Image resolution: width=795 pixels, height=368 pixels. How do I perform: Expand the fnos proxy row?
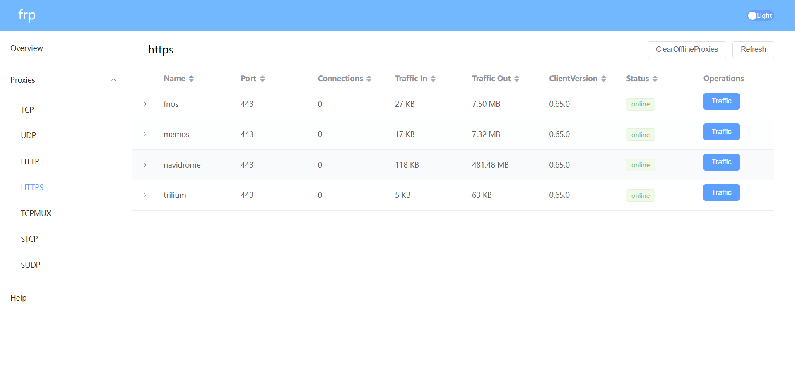(145, 104)
